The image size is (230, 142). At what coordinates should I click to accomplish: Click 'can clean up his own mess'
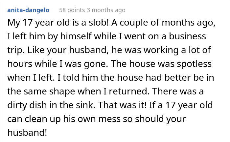tap(65, 118)
